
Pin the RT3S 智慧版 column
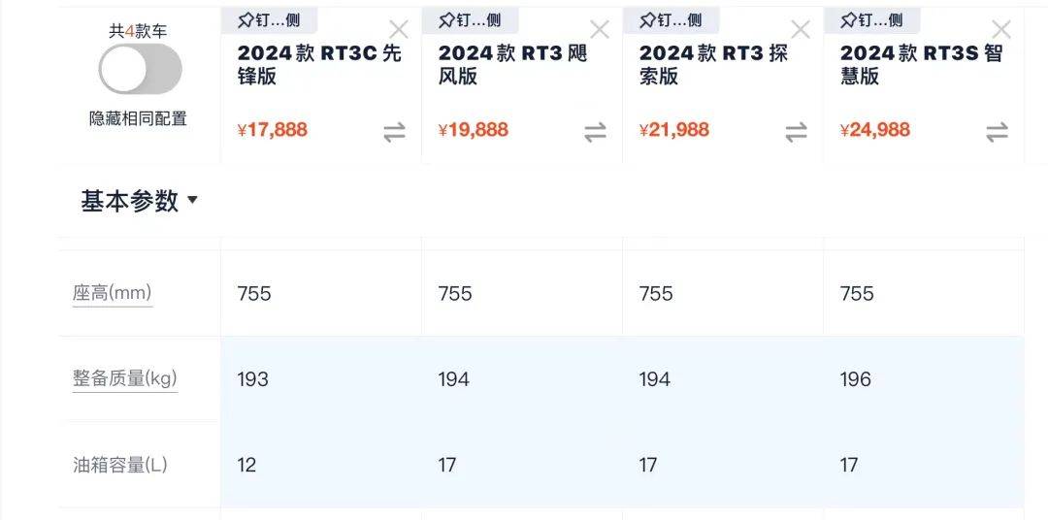point(871,20)
